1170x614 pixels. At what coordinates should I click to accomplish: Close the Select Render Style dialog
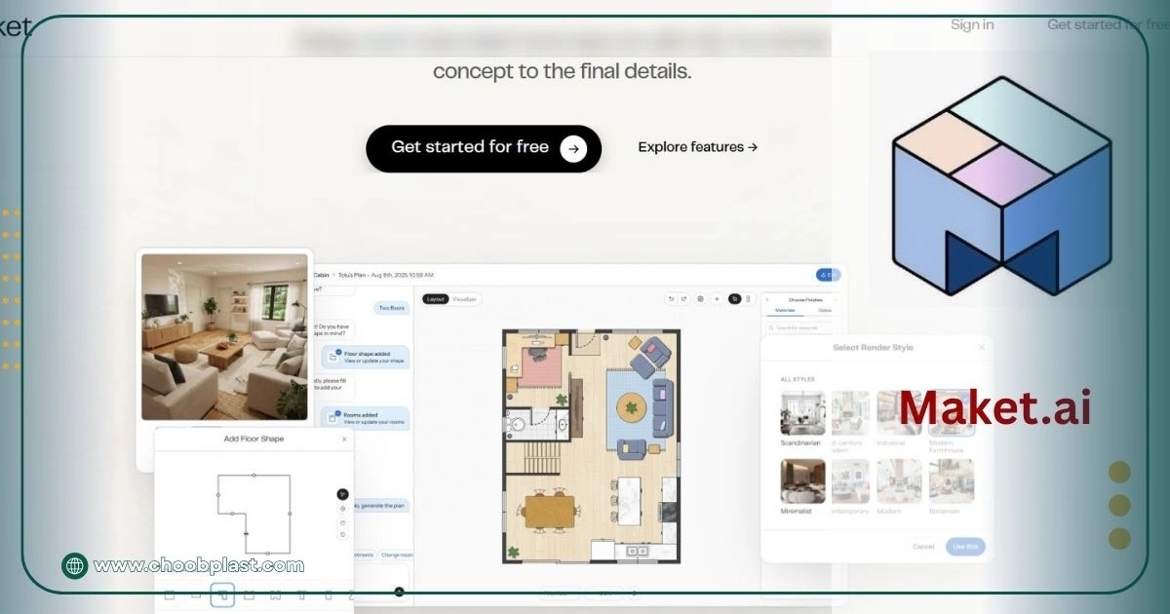coord(982,348)
